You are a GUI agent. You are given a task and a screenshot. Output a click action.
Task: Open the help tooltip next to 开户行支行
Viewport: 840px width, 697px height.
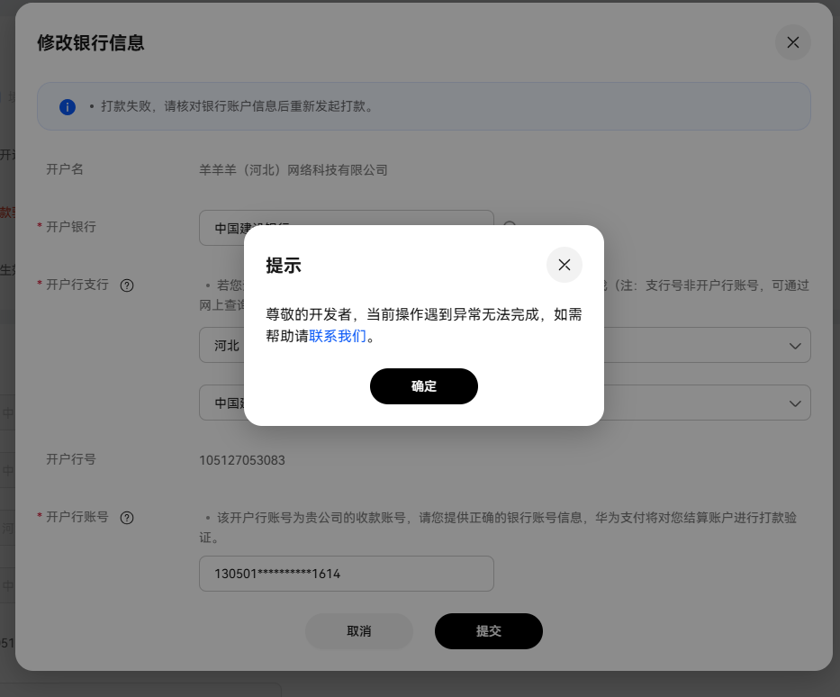(127, 285)
